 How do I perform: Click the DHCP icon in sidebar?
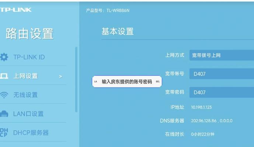[x=4, y=133]
